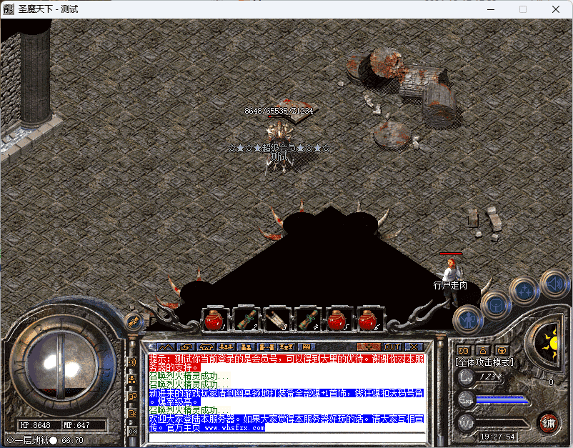Toggle the hierarchy group chat filter icon
The image size is (573, 448).
tap(132, 379)
